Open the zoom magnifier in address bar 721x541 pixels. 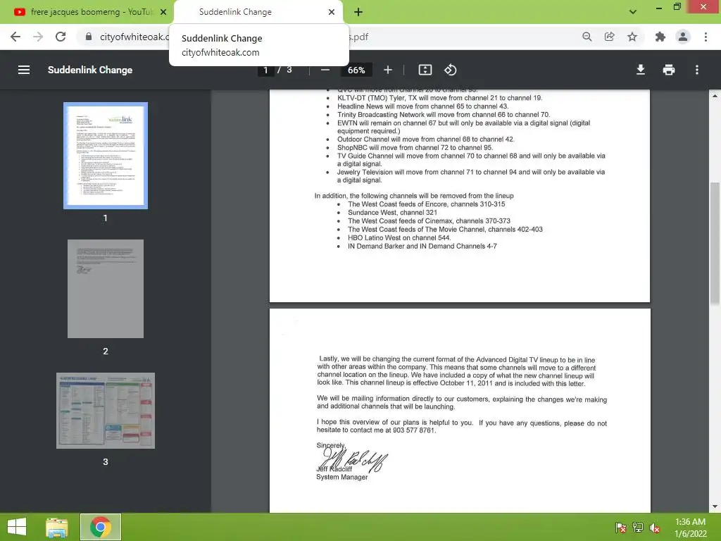(587, 37)
